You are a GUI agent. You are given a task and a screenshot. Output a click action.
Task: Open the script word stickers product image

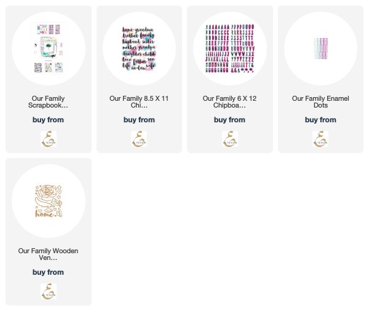tap(139, 49)
